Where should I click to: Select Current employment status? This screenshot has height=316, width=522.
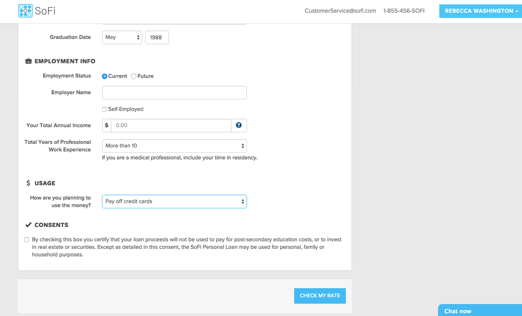104,76
